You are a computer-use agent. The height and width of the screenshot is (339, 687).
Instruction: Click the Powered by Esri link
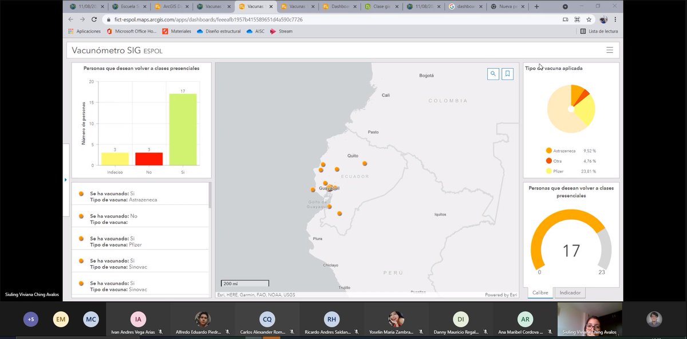pos(501,295)
